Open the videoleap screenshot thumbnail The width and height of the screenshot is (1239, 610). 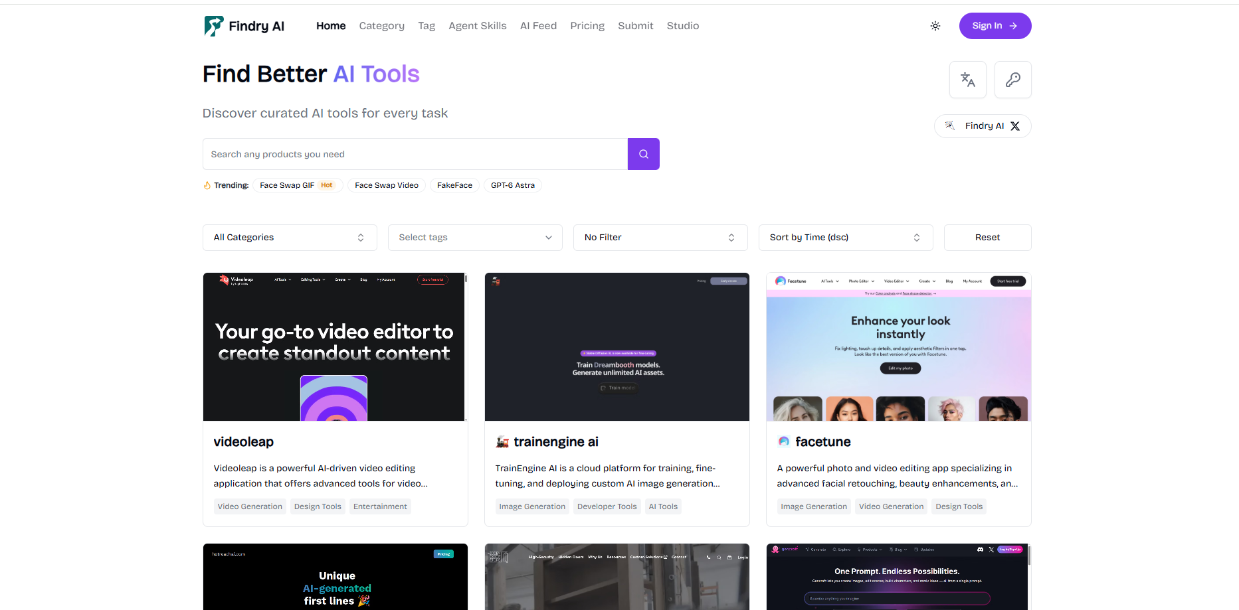click(x=335, y=346)
